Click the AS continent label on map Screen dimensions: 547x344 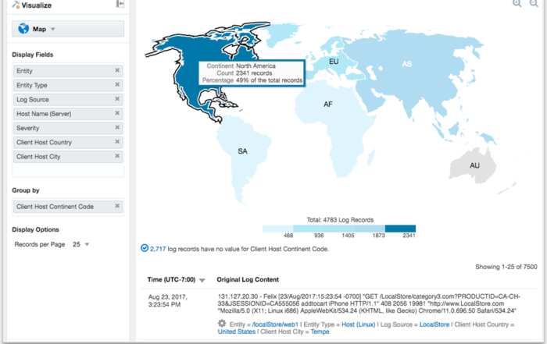tap(407, 64)
